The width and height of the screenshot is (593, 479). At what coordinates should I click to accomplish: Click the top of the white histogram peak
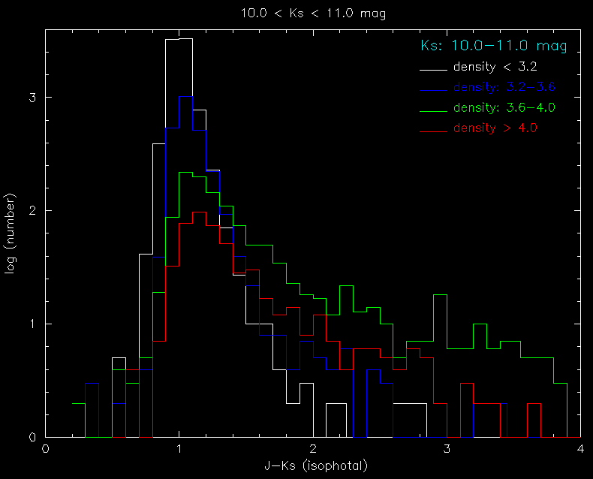[x=179, y=39]
